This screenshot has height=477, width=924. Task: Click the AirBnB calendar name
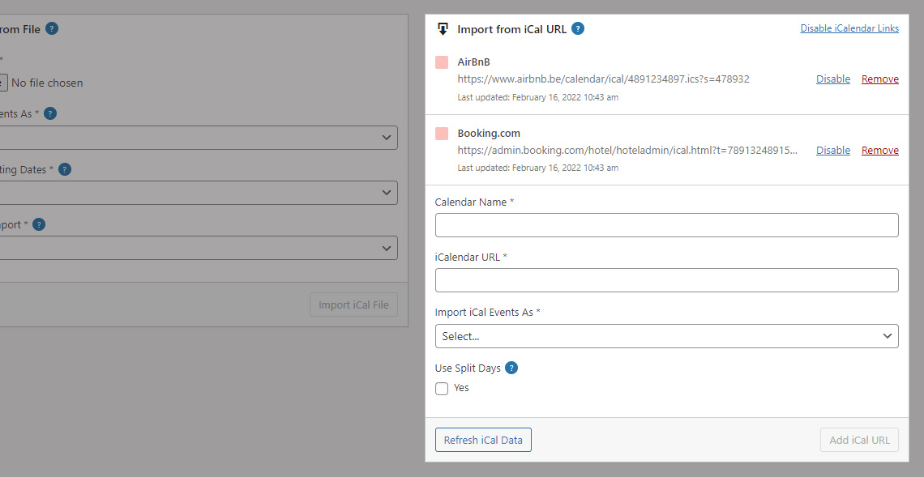[x=474, y=62]
